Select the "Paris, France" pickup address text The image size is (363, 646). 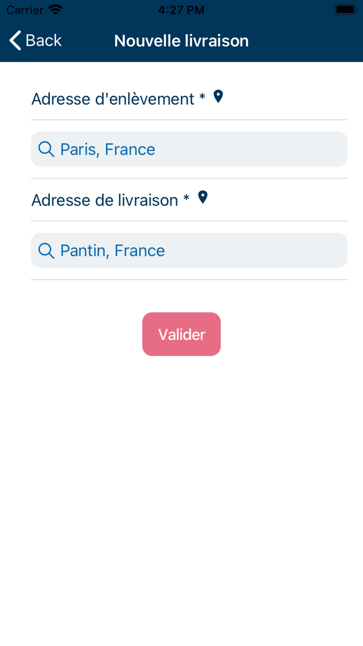[108, 149]
